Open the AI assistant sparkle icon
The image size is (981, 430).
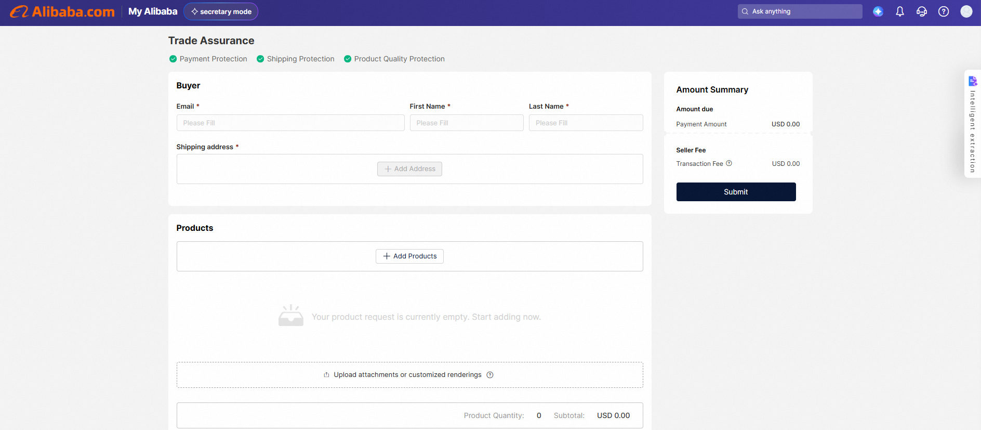878,11
